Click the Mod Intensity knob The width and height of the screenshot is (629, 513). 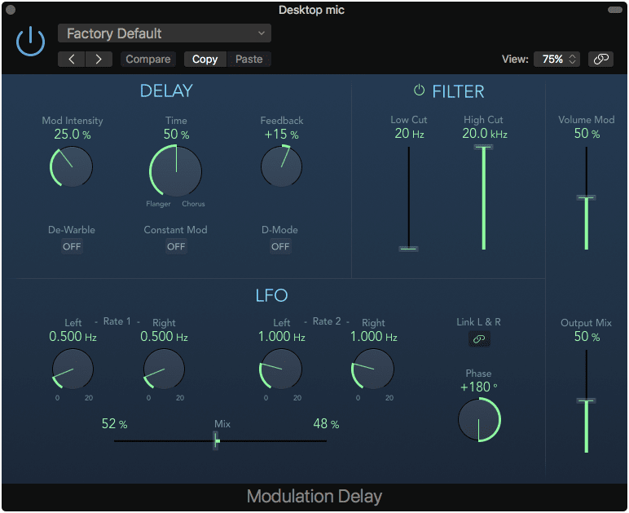[x=72, y=166]
